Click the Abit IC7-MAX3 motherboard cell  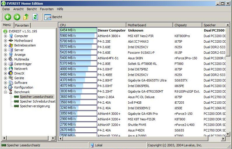138,41
